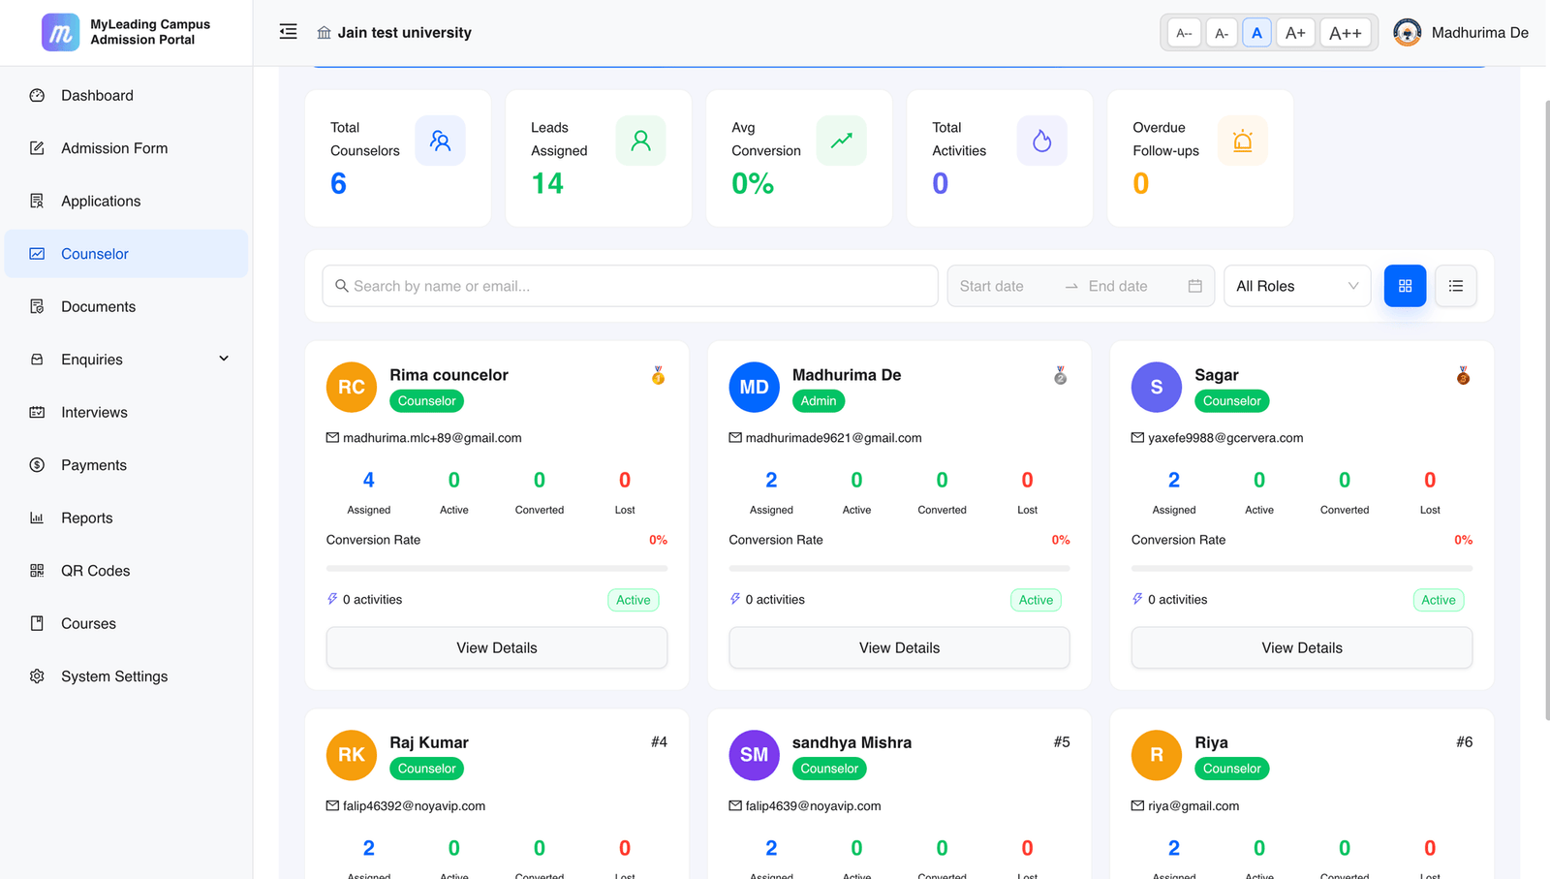Switch to list view
The image size is (1550, 879).
pos(1455,286)
